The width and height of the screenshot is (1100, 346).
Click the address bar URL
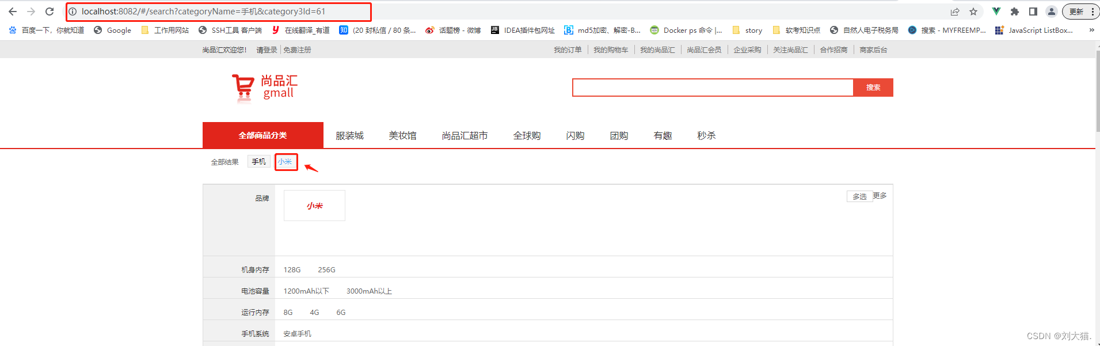point(203,12)
